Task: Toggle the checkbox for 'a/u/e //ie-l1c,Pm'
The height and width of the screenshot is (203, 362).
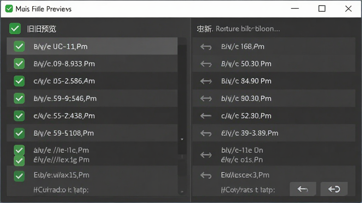Action: pos(19,150)
